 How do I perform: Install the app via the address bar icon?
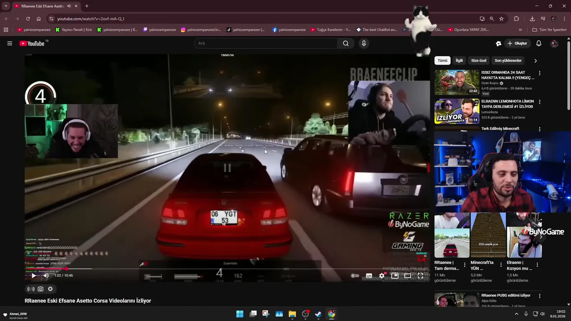point(482,19)
